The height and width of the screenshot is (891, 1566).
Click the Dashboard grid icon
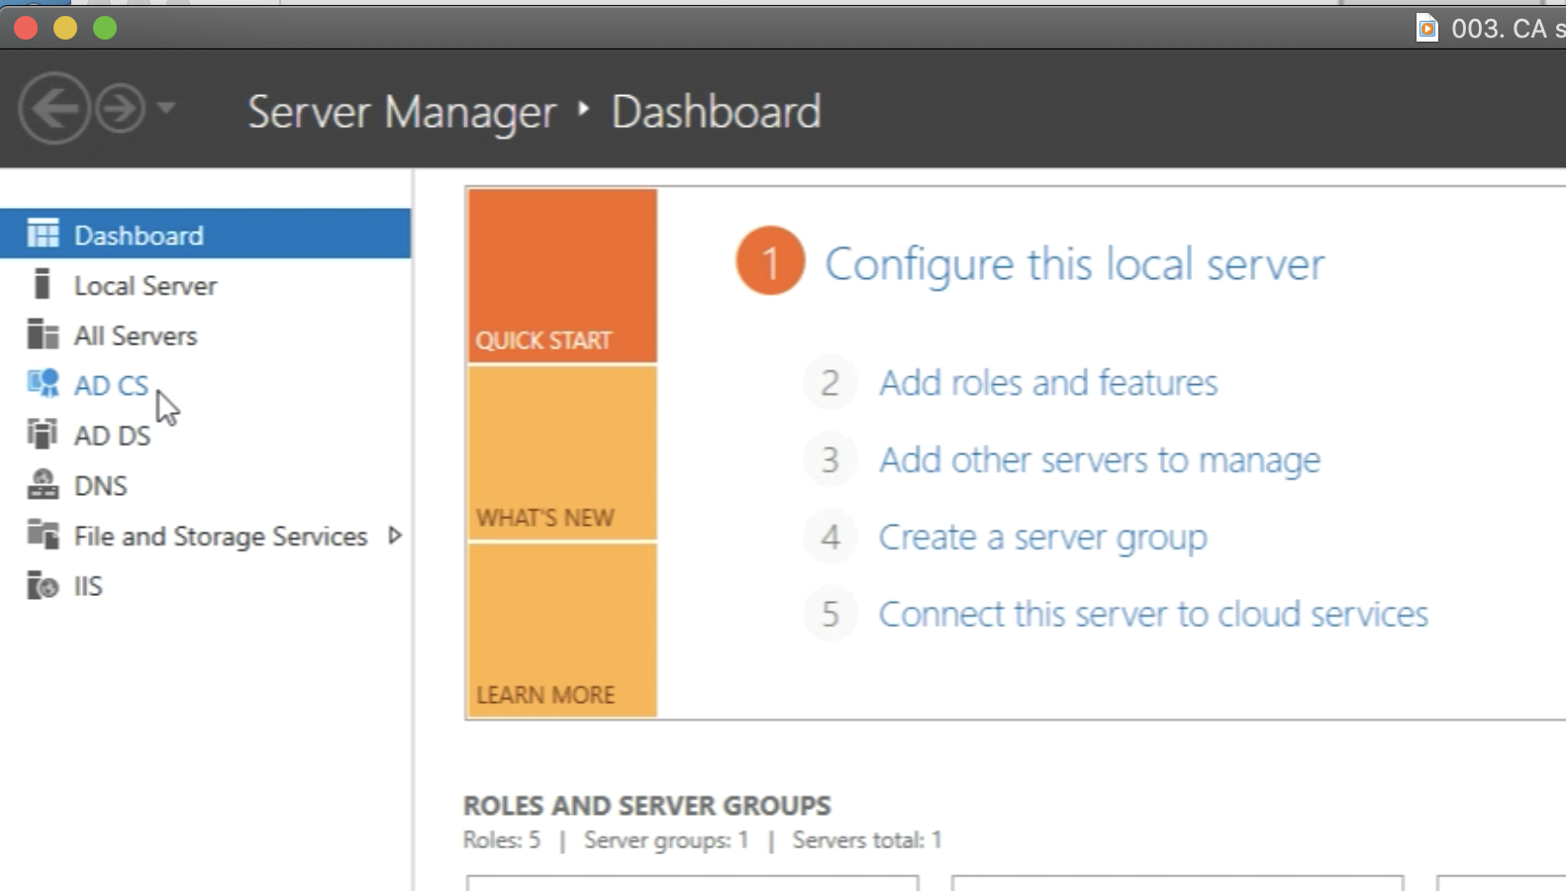point(43,235)
